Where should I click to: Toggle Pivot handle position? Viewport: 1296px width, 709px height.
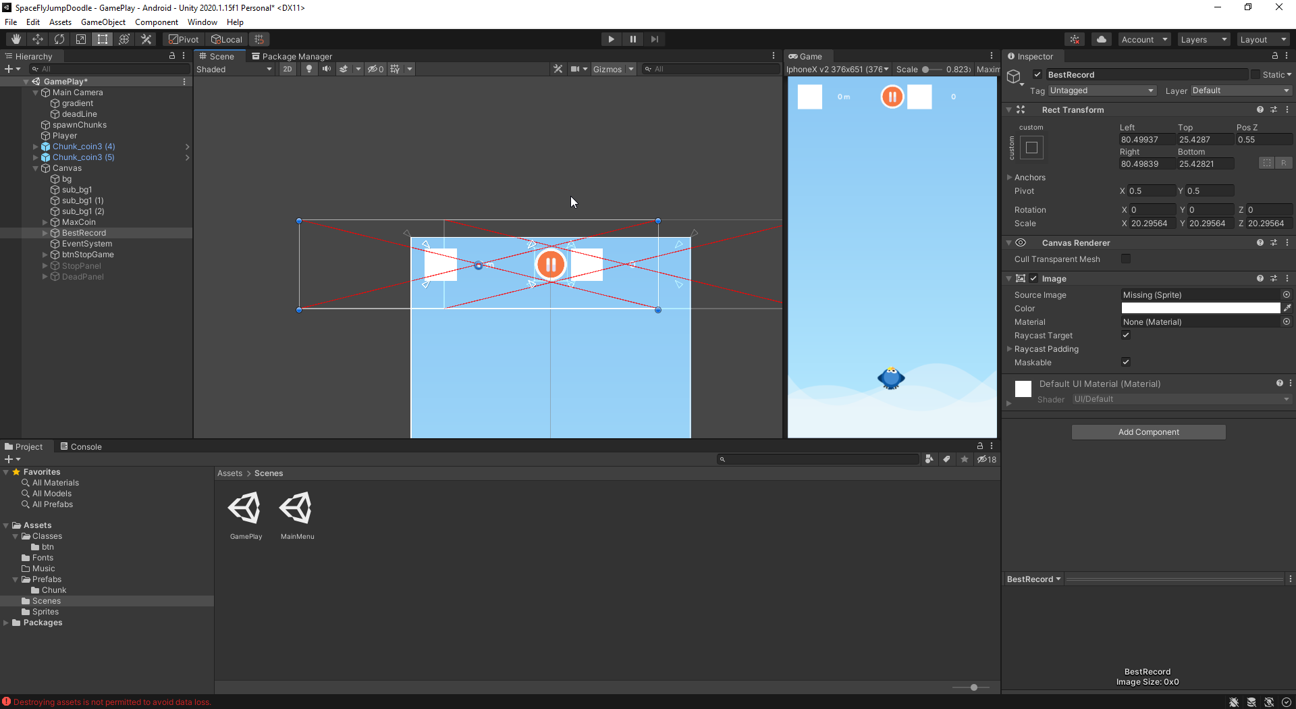(x=184, y=39)
